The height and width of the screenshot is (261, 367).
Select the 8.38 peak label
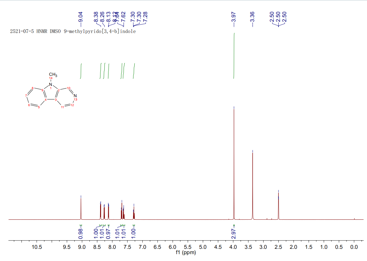(96, 17)
